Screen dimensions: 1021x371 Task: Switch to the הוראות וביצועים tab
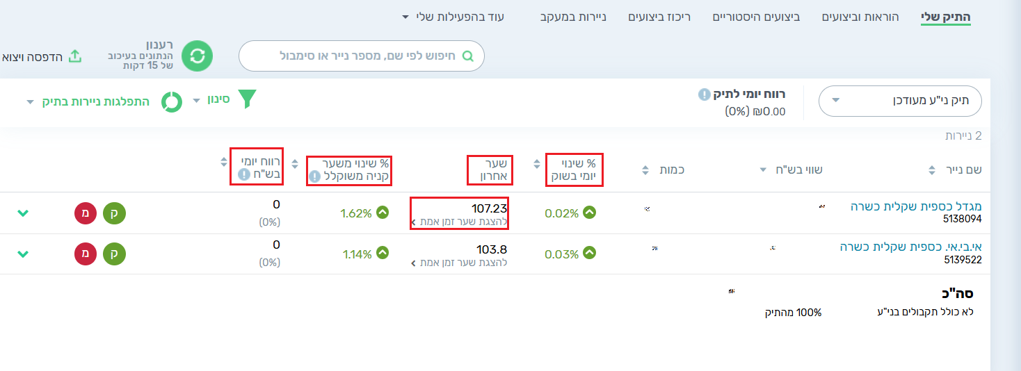pyautogui.click(x=860, y=16)
